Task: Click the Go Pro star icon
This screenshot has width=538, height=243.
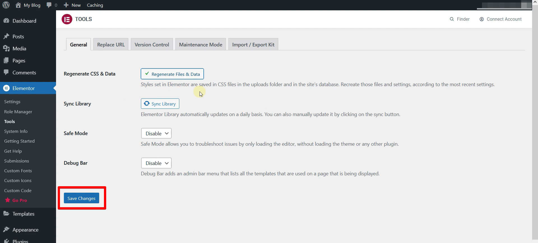Action: pyautogui.click(x=8, y=200)
